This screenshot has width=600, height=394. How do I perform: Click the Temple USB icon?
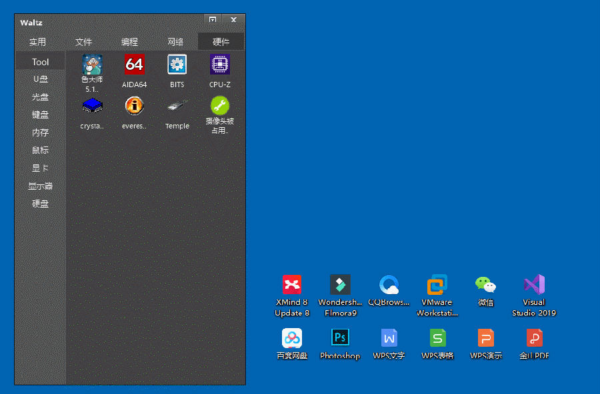(x=177, y=106)
